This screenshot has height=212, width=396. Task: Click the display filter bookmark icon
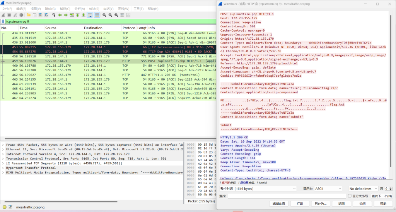(3, 22)
